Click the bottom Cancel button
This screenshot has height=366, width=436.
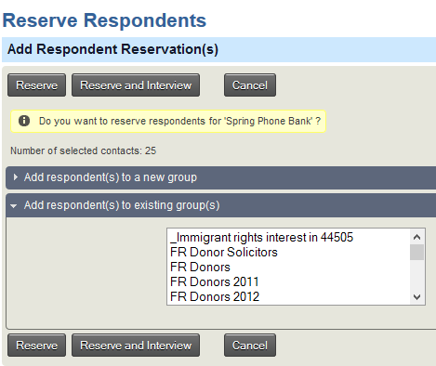[x=250, y=346]
